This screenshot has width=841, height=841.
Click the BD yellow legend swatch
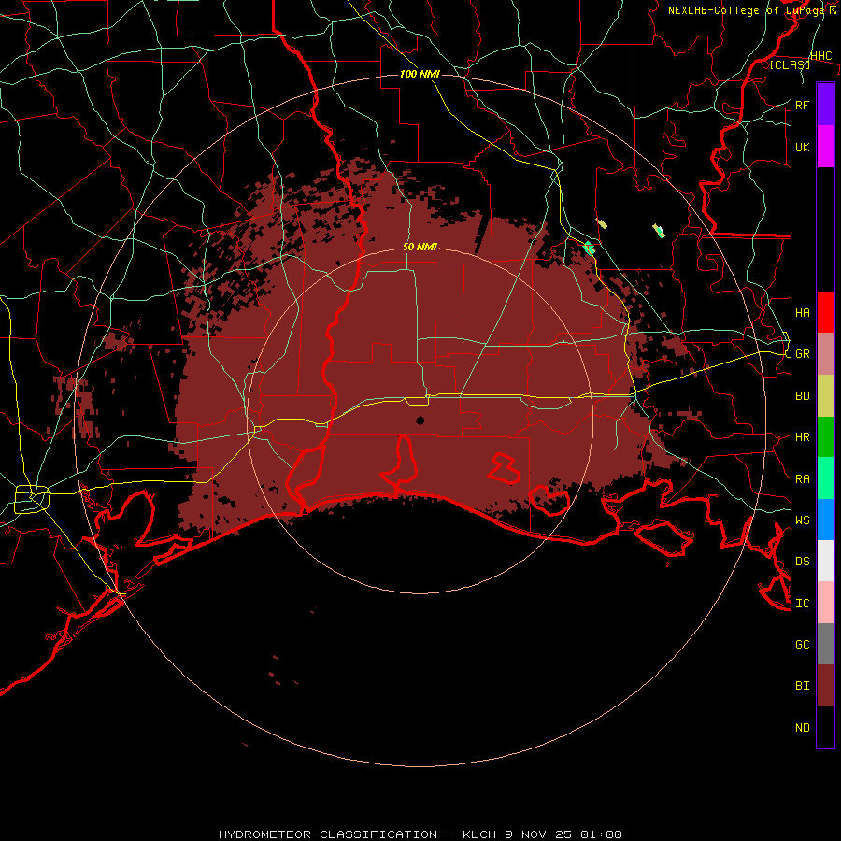pyautogui.click(x=825, y=396)
